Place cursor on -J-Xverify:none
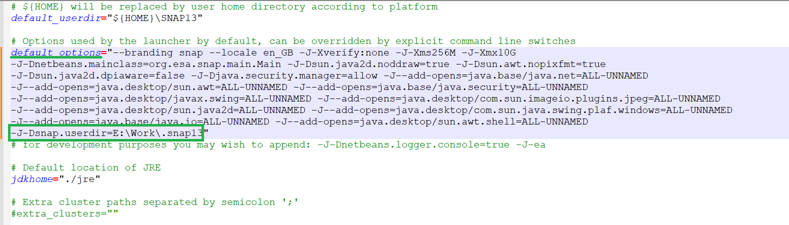This screenshot has height=225, width=789. coord(344,52)
